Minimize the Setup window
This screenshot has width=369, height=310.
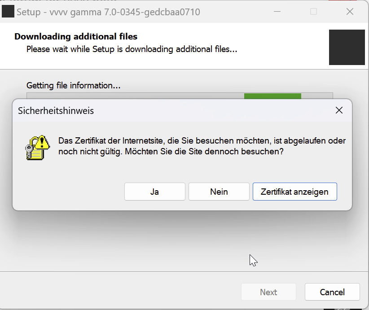pos(277,12)
